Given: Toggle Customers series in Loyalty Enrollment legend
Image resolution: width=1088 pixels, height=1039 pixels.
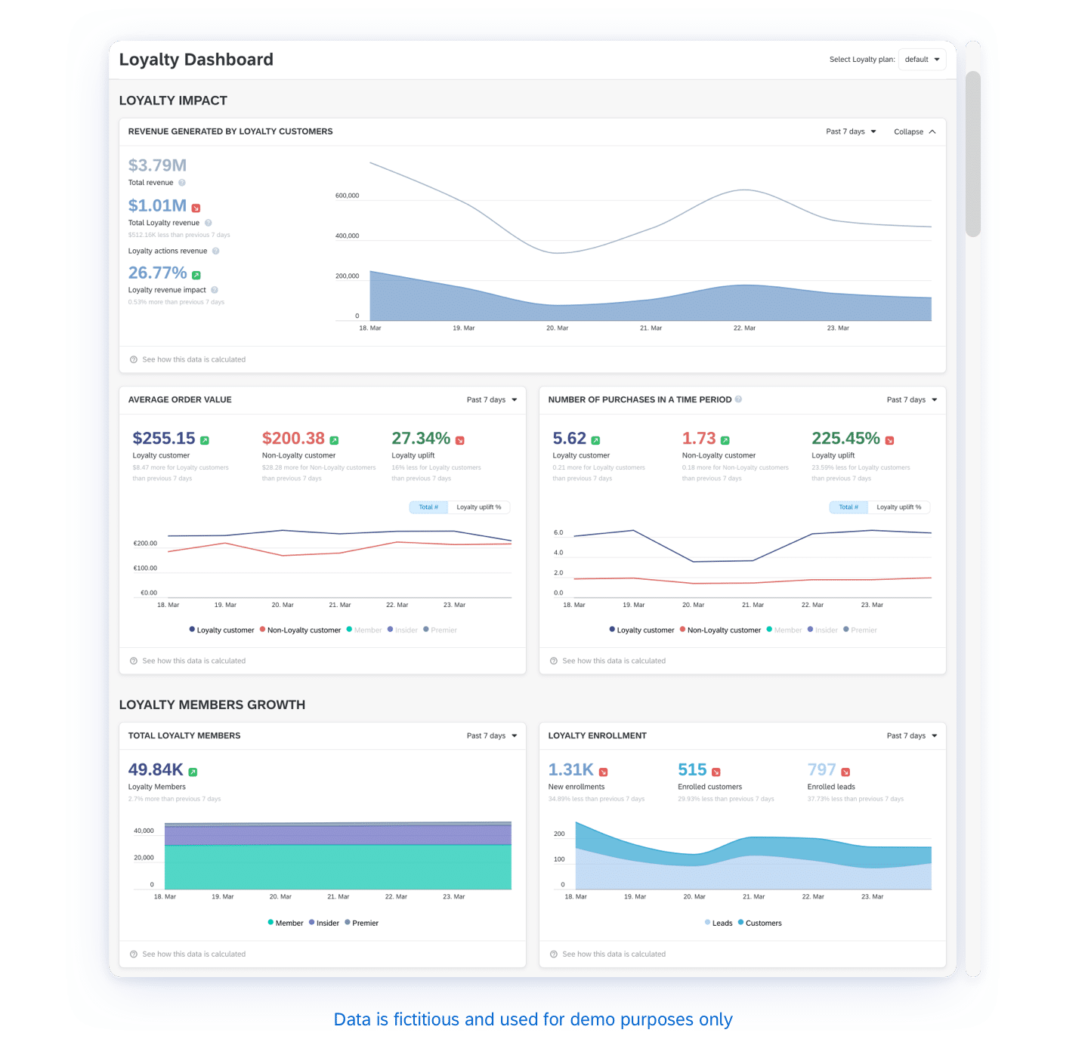Looking at the screenshot, I should 759,923.
